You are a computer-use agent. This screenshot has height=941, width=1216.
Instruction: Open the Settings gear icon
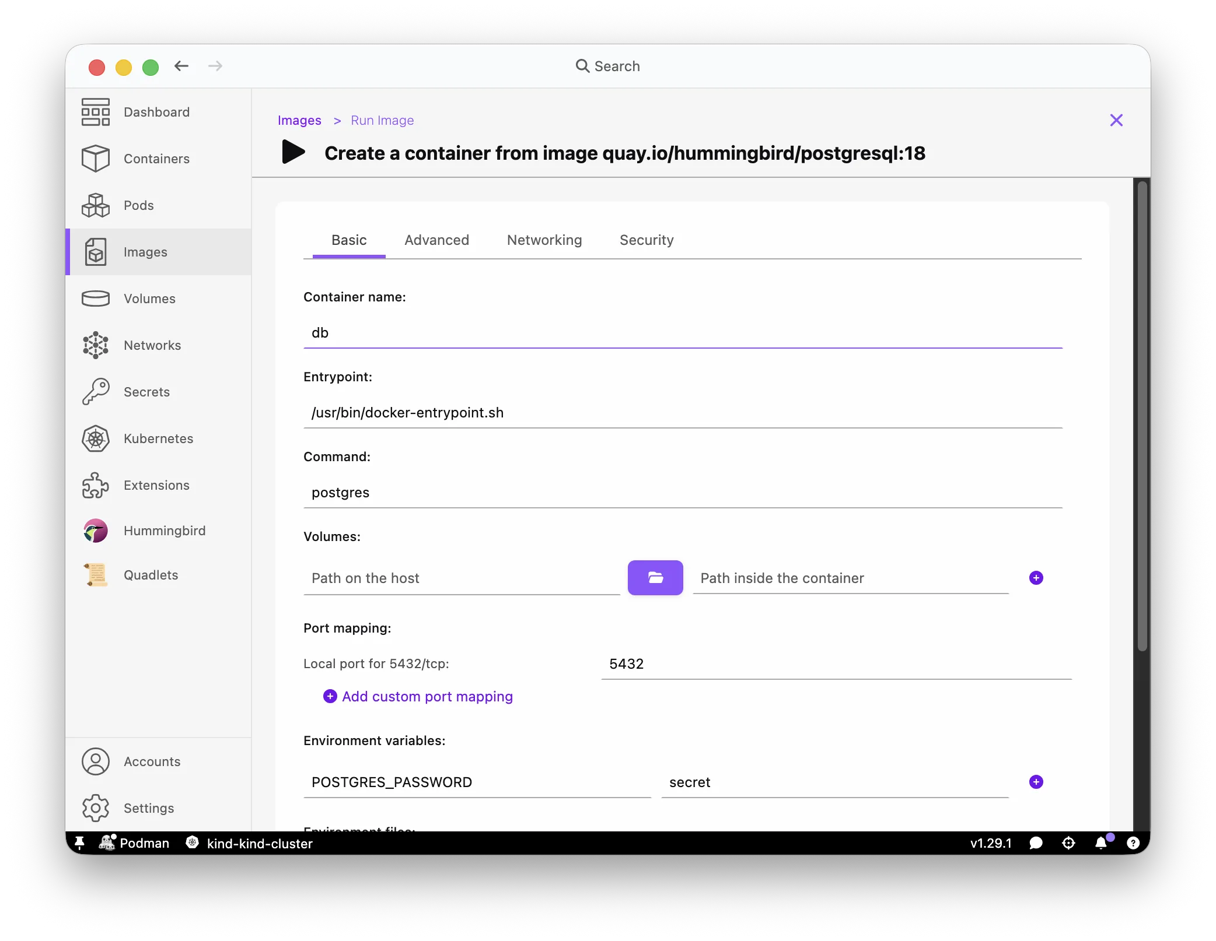pos(96,808)
